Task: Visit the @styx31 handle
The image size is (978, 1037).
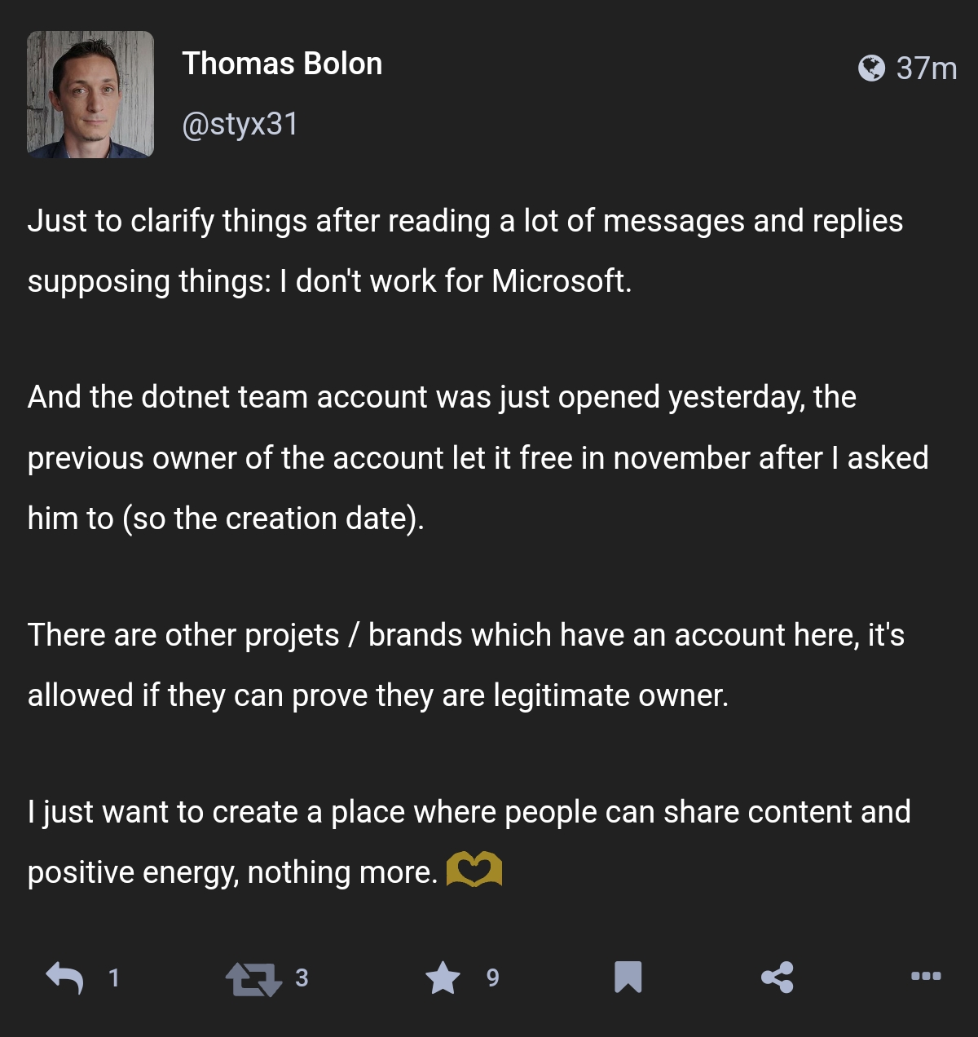Action: pyautogui.click(x=240, y=124)
